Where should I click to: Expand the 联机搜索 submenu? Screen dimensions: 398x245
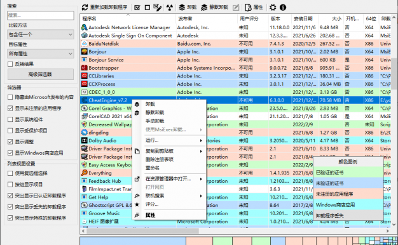pos(169,196)
